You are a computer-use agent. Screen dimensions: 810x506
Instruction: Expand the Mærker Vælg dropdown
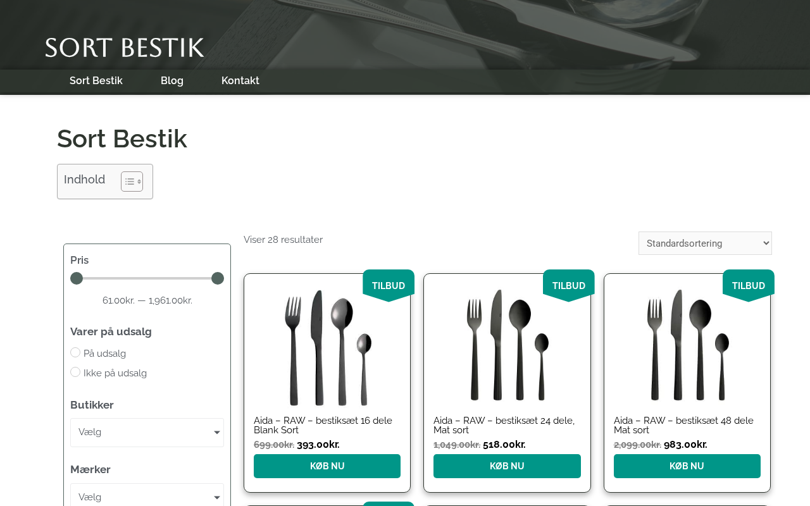(x=147, y=497)
